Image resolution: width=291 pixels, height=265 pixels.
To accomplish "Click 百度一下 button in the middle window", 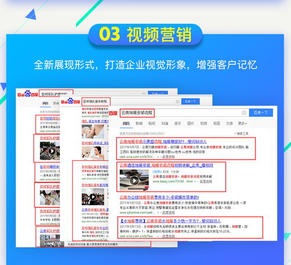I will [x=190, y=101].
